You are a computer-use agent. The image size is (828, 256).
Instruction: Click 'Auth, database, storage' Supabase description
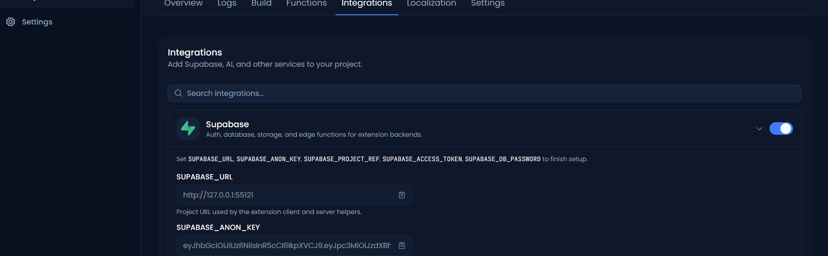point(314,134)
